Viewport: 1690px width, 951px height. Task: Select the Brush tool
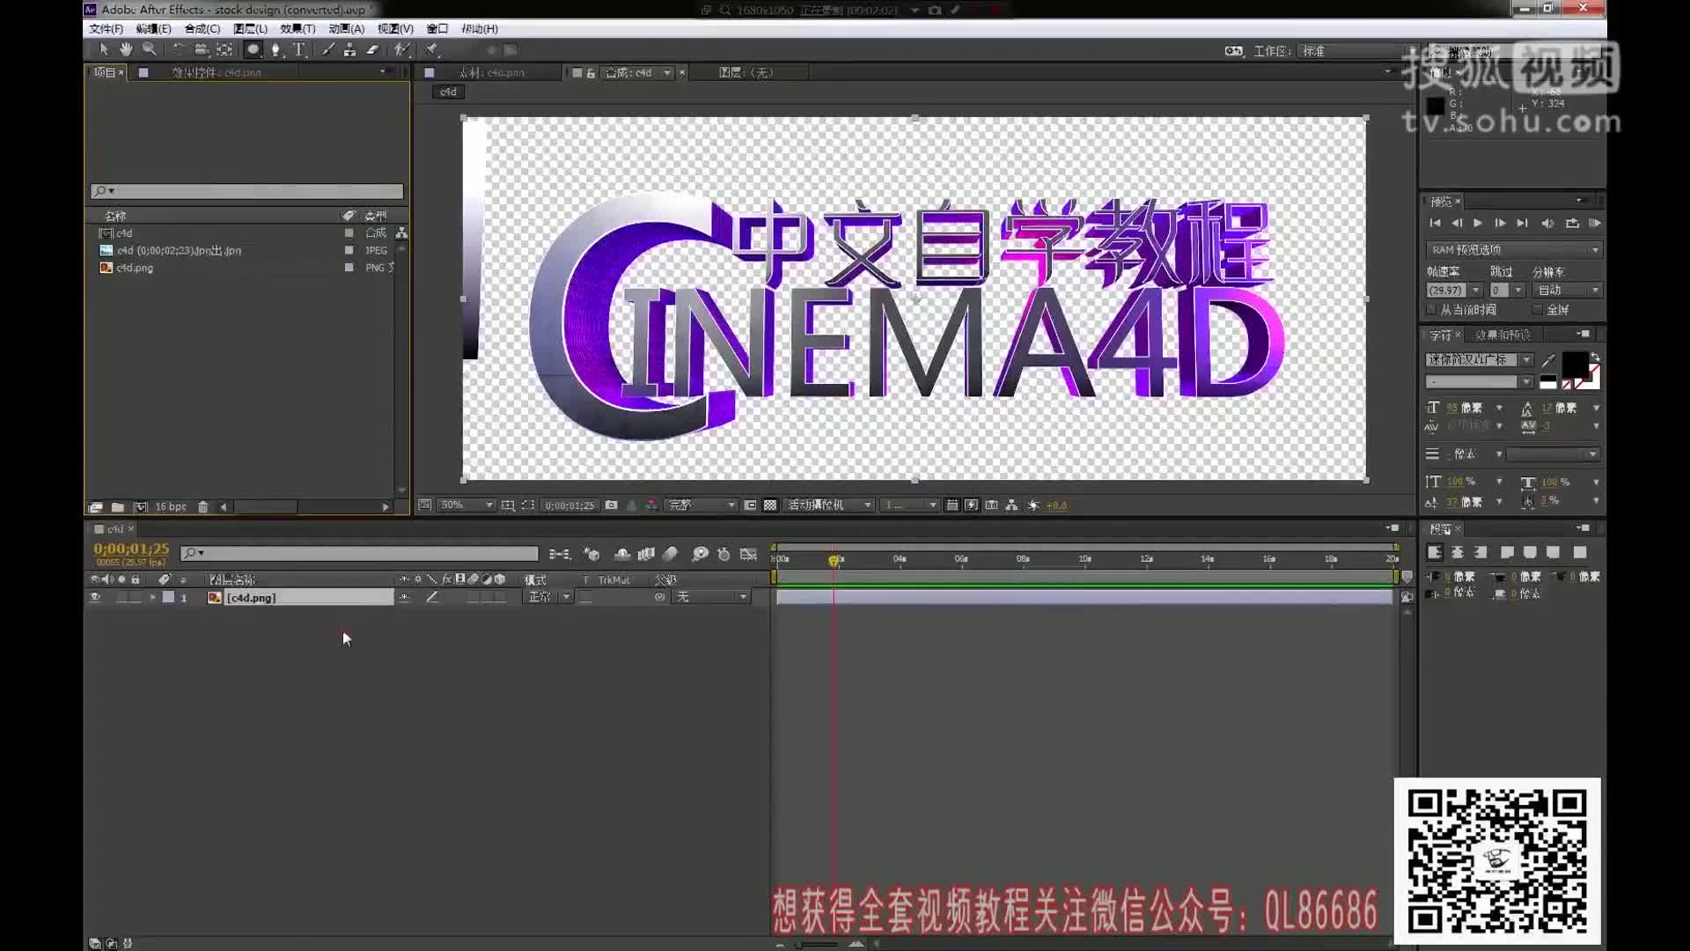[x=327, y=50]
